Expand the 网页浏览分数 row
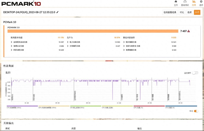This screenshot has width=204, height=131. point(11,50)
